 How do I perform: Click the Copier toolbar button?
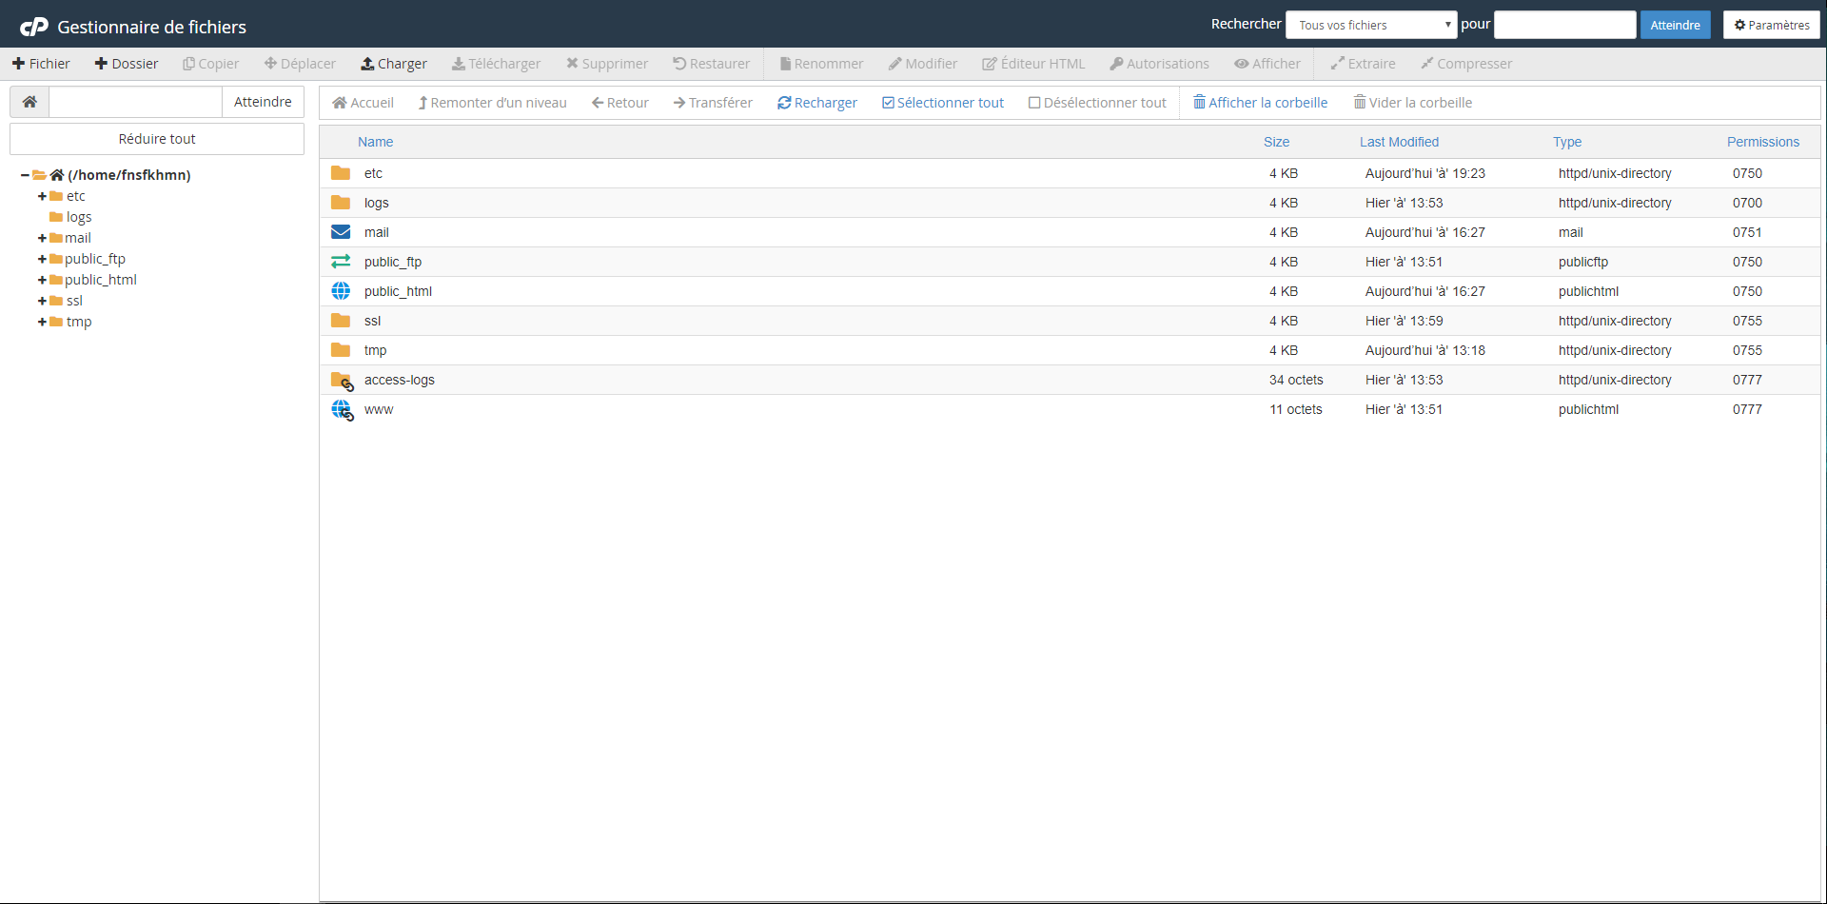click(x=210, y=64)
